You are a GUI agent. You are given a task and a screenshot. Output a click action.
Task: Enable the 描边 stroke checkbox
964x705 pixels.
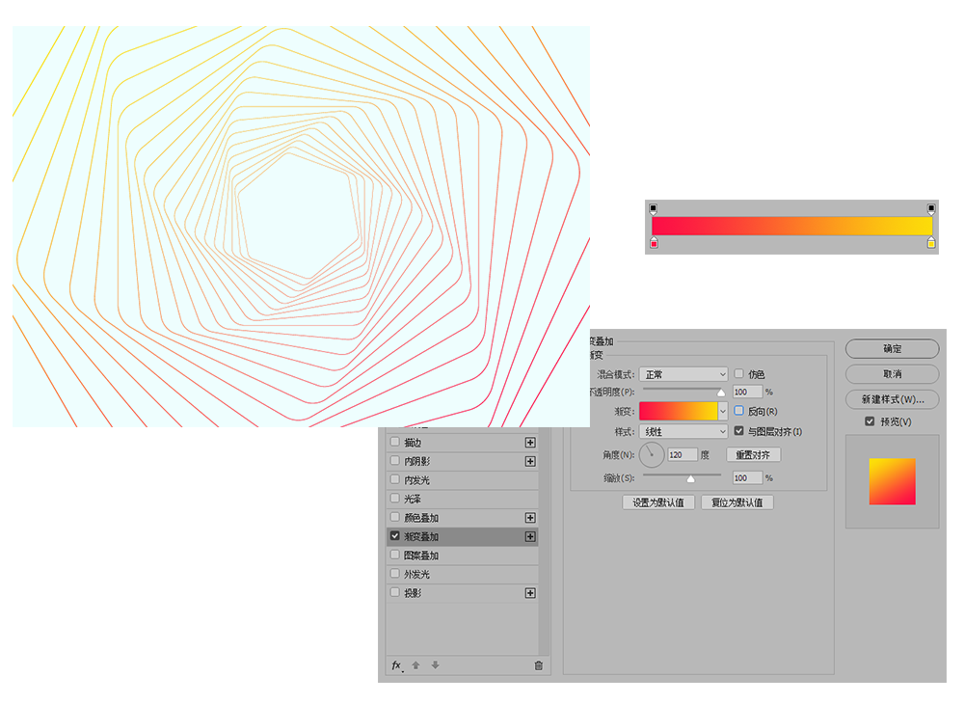395,442
